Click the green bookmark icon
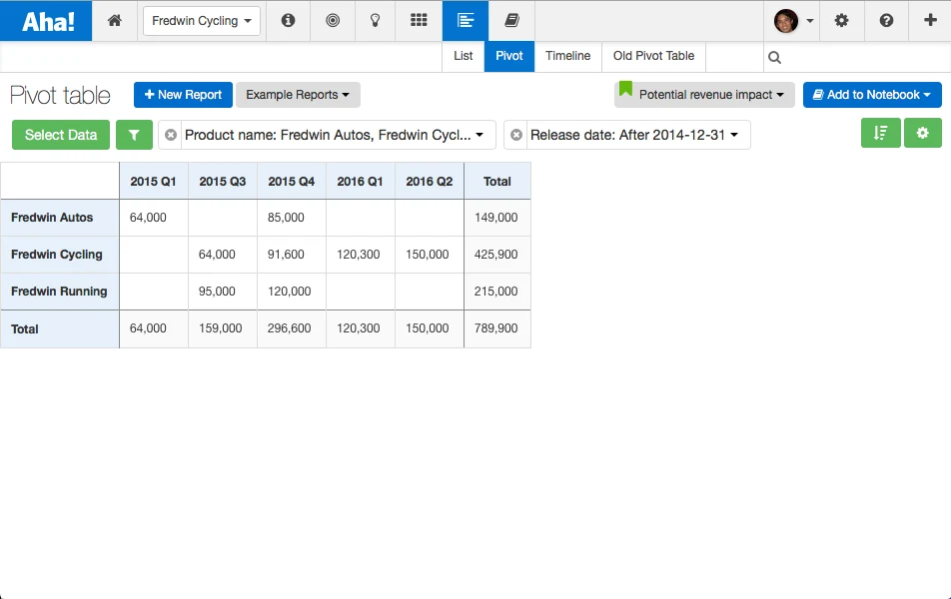951x599 pixels. (x=626, y=90)
